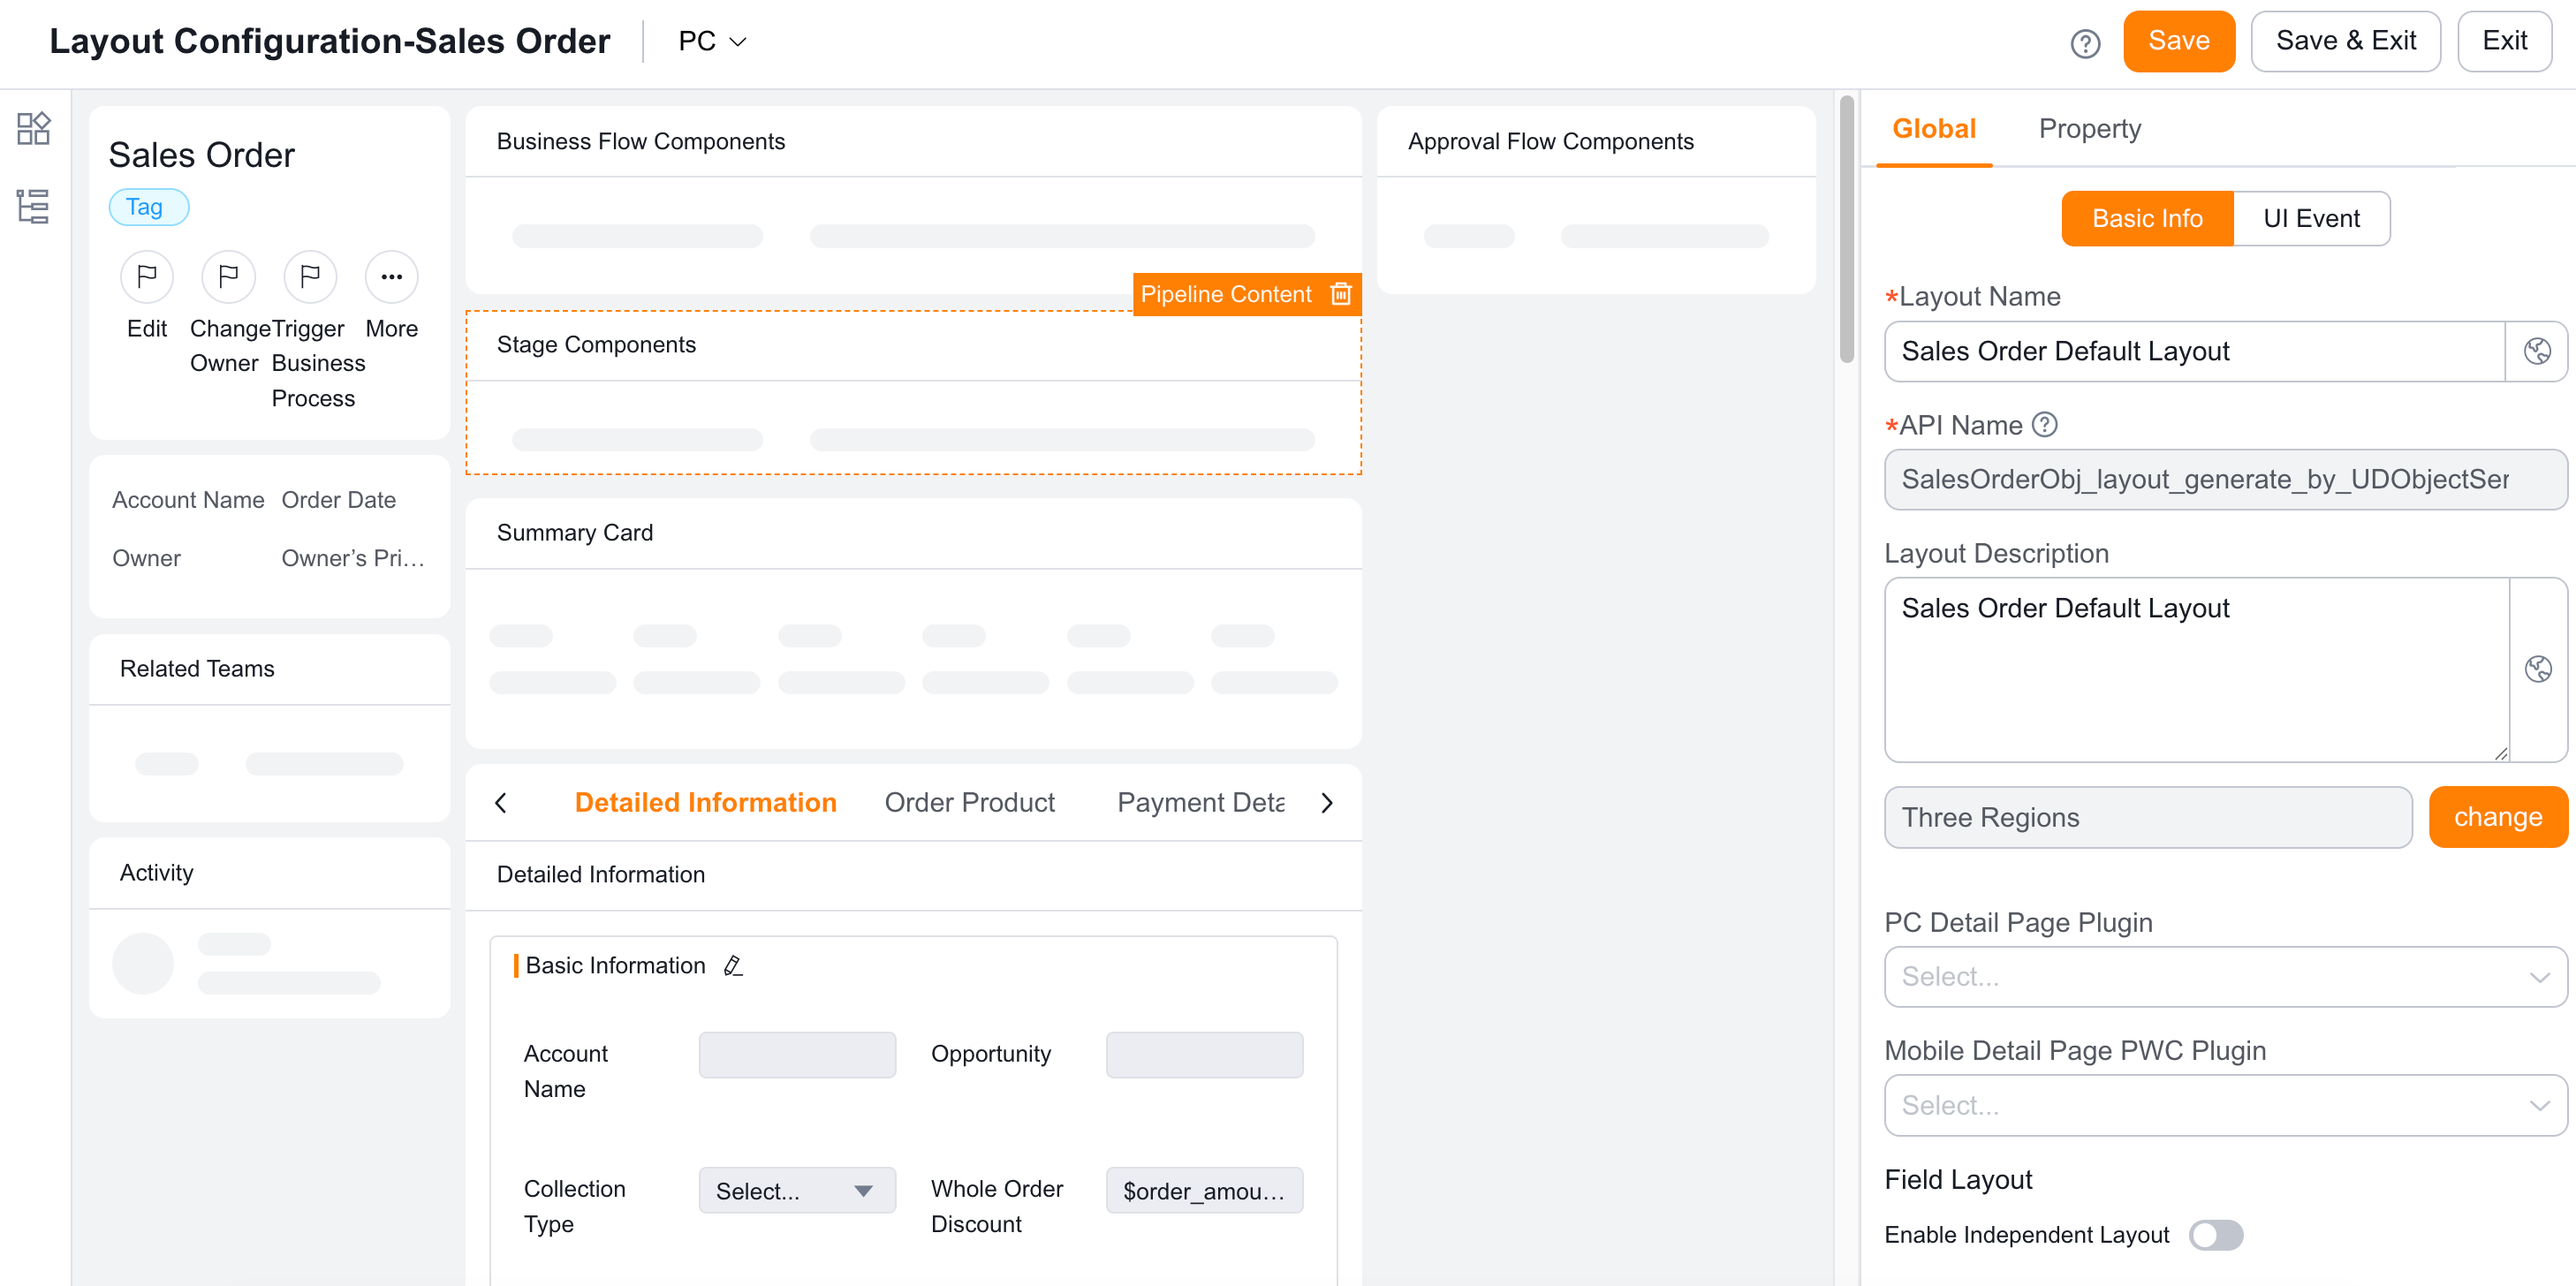Click the Tag badge under Sales Order
The width and height of the screenshot is (2576, 1286).
pos(148,207)
